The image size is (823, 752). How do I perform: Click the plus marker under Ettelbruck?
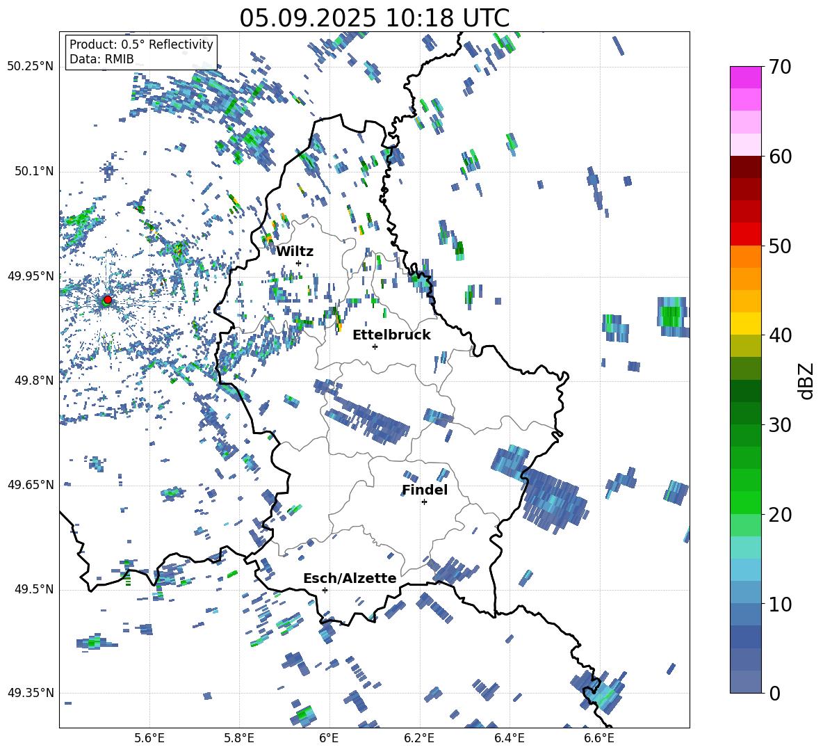pos(375,346)
